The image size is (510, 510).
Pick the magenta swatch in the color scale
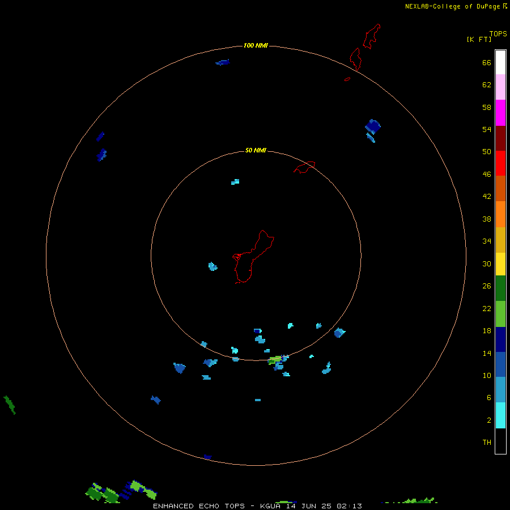pyautogui.click(x=500, y=113)
